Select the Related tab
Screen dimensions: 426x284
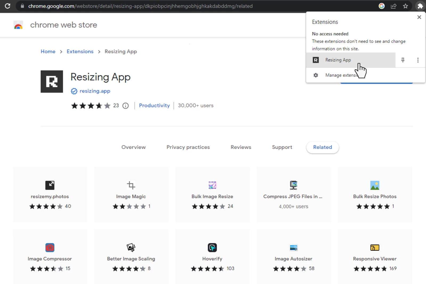click(322, 147)
